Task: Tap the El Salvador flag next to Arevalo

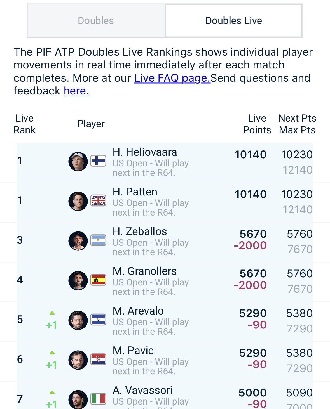Action: tap(98, 320)
